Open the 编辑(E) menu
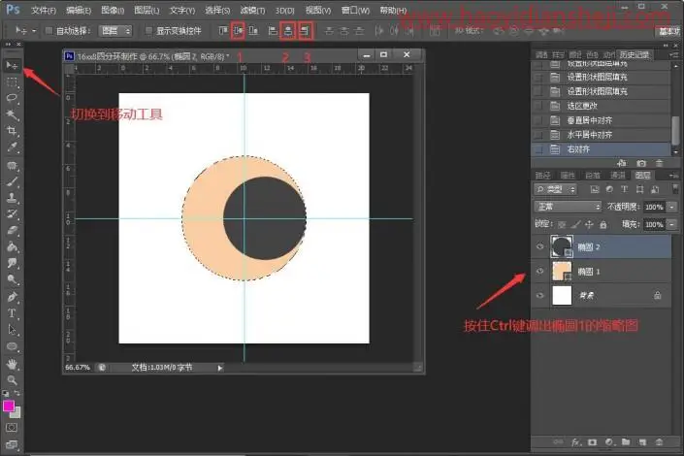The width and height of the screenshot is (684, 456). [79, 10]
